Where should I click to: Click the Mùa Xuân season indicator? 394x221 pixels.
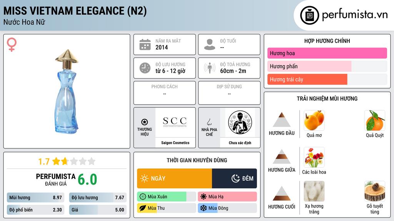pyautogui.click(x=166, y=197)
